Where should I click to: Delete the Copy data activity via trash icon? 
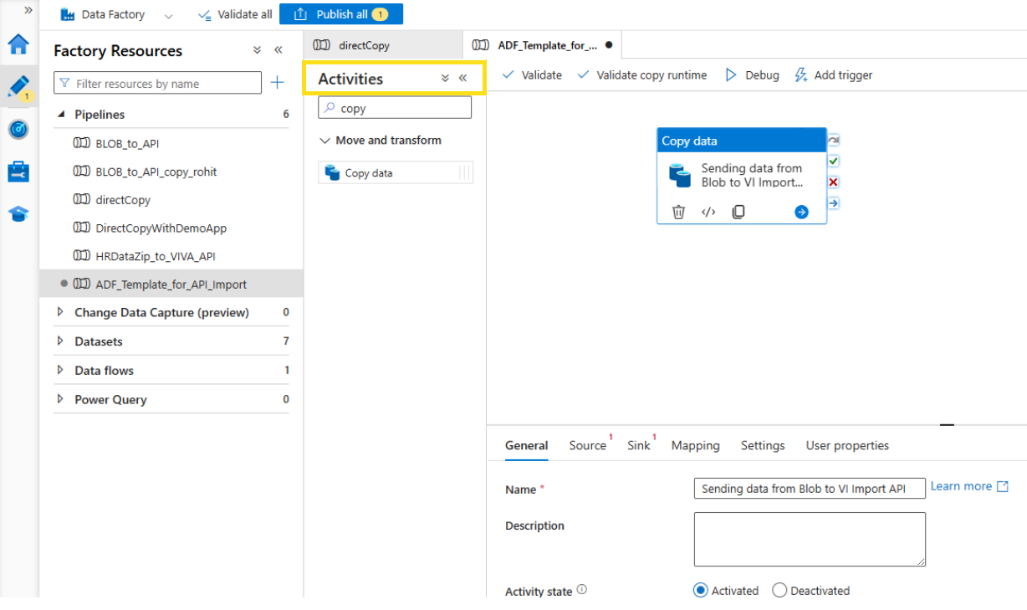[678, 212]
